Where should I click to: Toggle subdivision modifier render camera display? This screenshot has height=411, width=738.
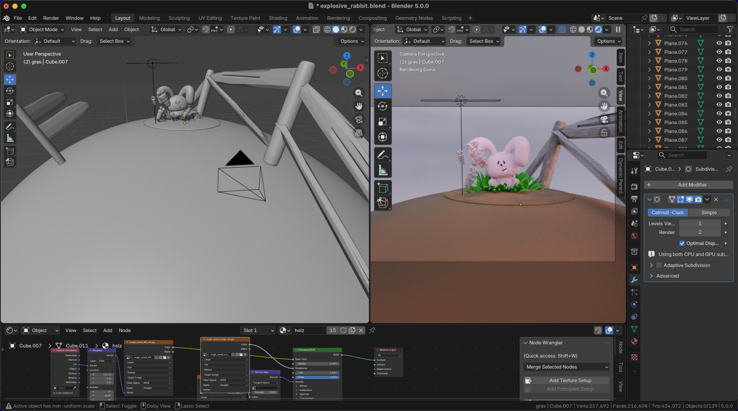(698, 199)
